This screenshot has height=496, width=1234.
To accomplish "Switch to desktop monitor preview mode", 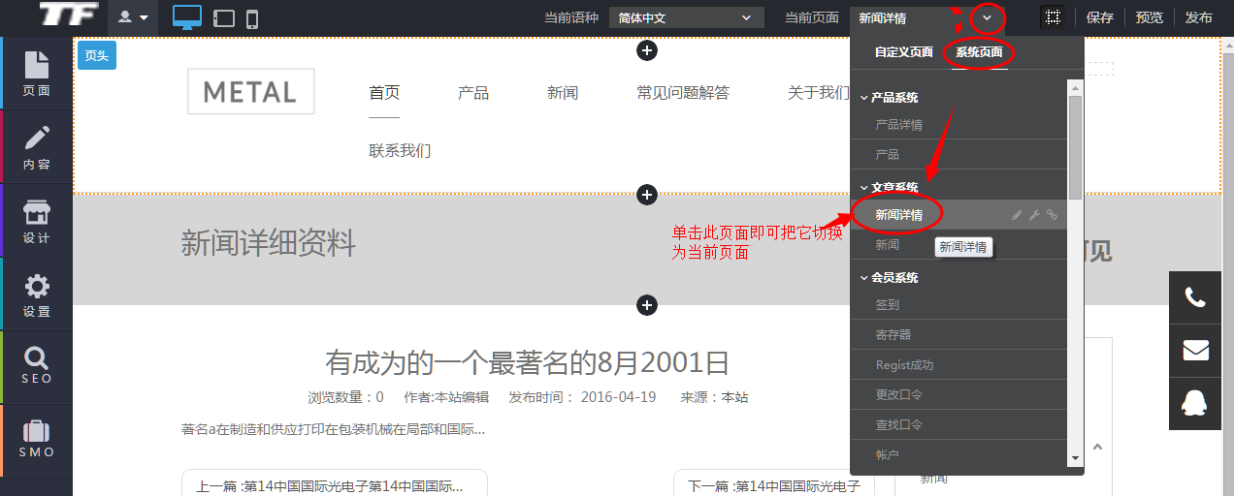I will 186,17.
